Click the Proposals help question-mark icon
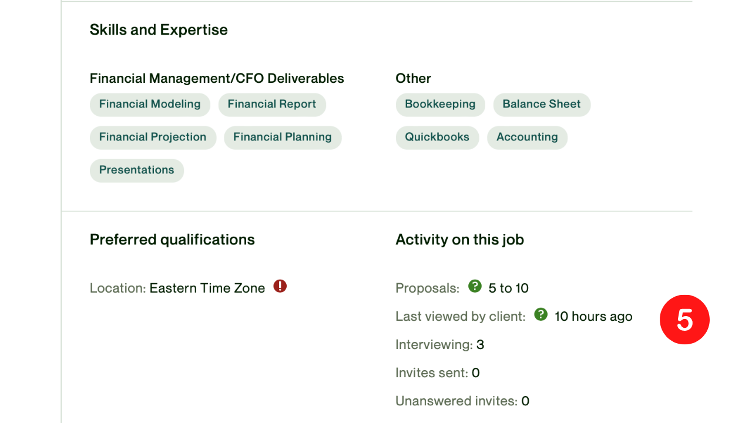Image resolution: width=752 pixels, height=423 pixels. [x=475, y=287]
